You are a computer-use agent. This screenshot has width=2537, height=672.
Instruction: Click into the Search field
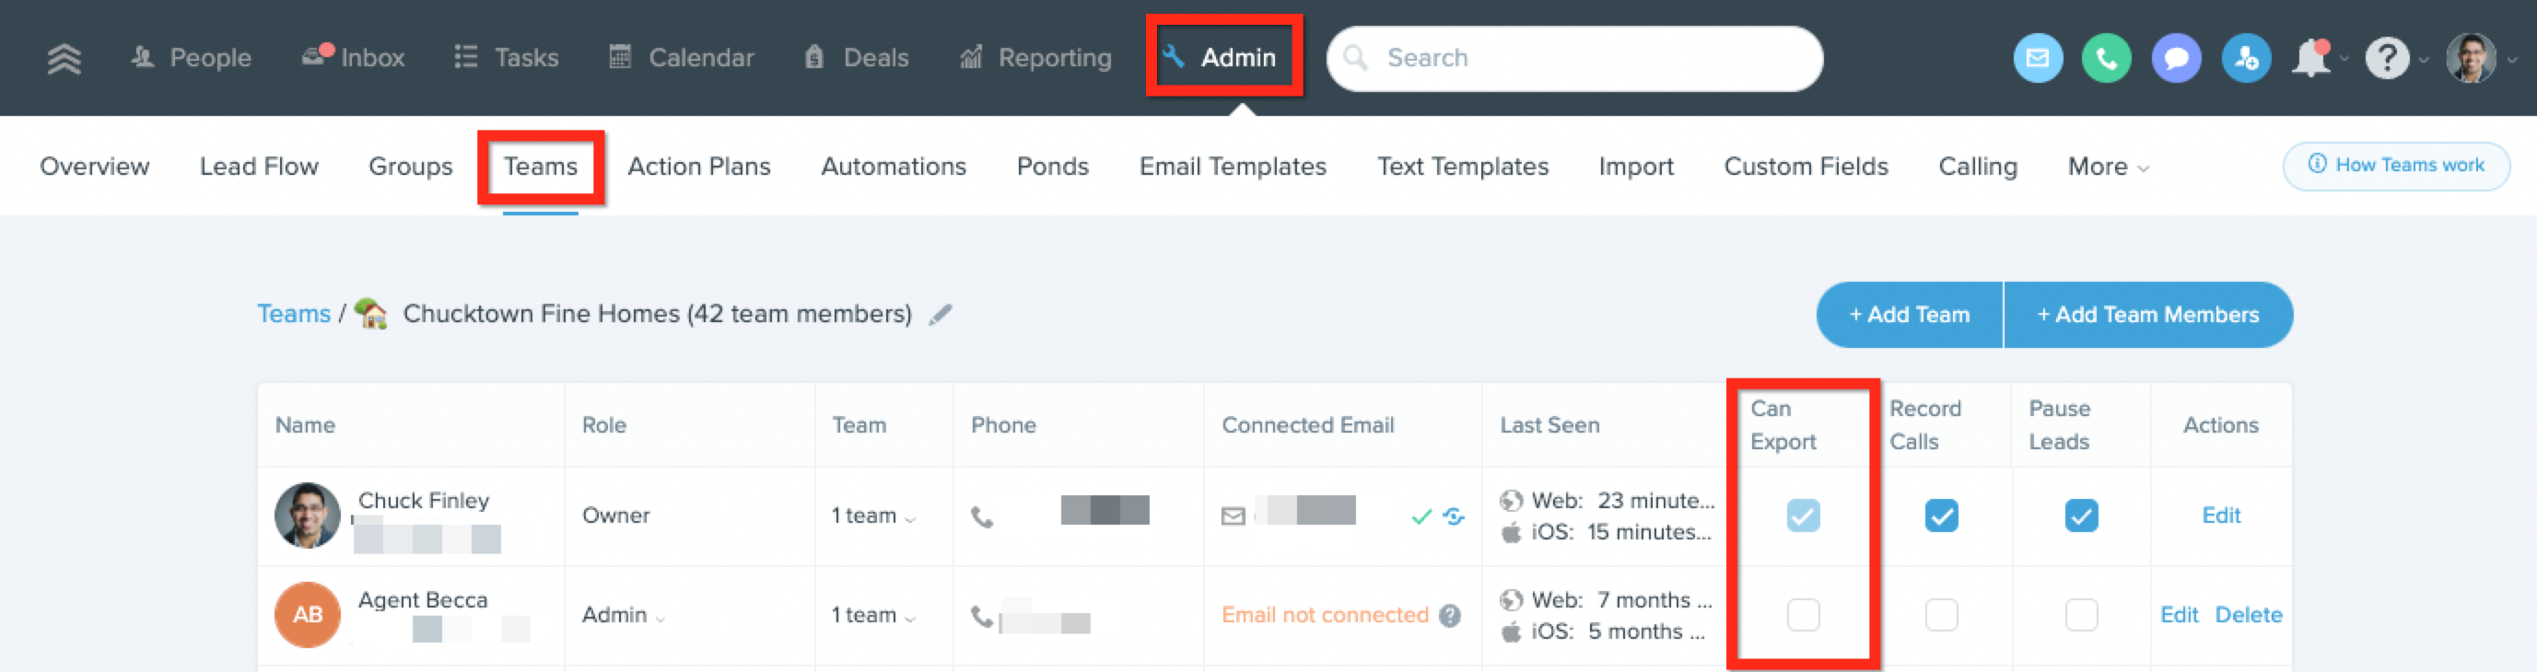1573,58
